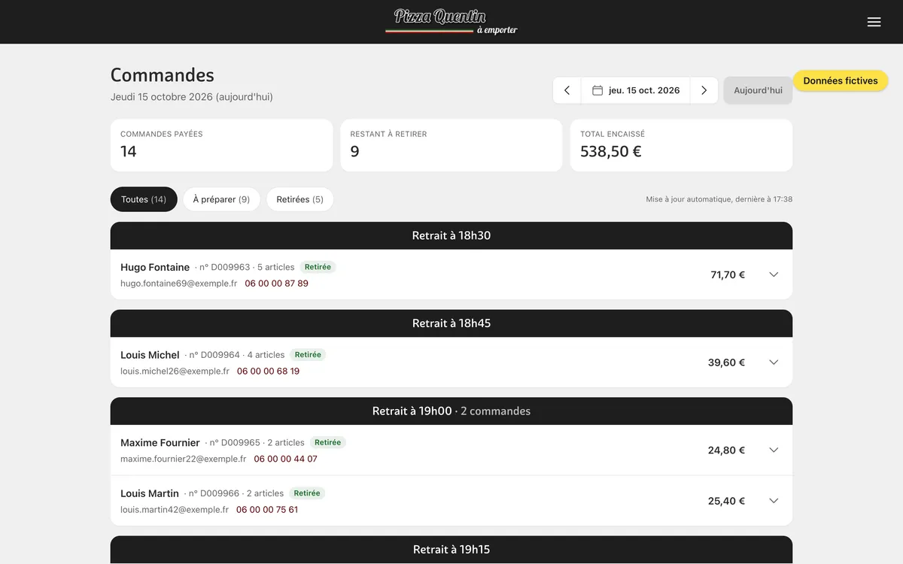Click the Restant à retirer summary card
The image size is (903, 564).
[x=451, y=145]
